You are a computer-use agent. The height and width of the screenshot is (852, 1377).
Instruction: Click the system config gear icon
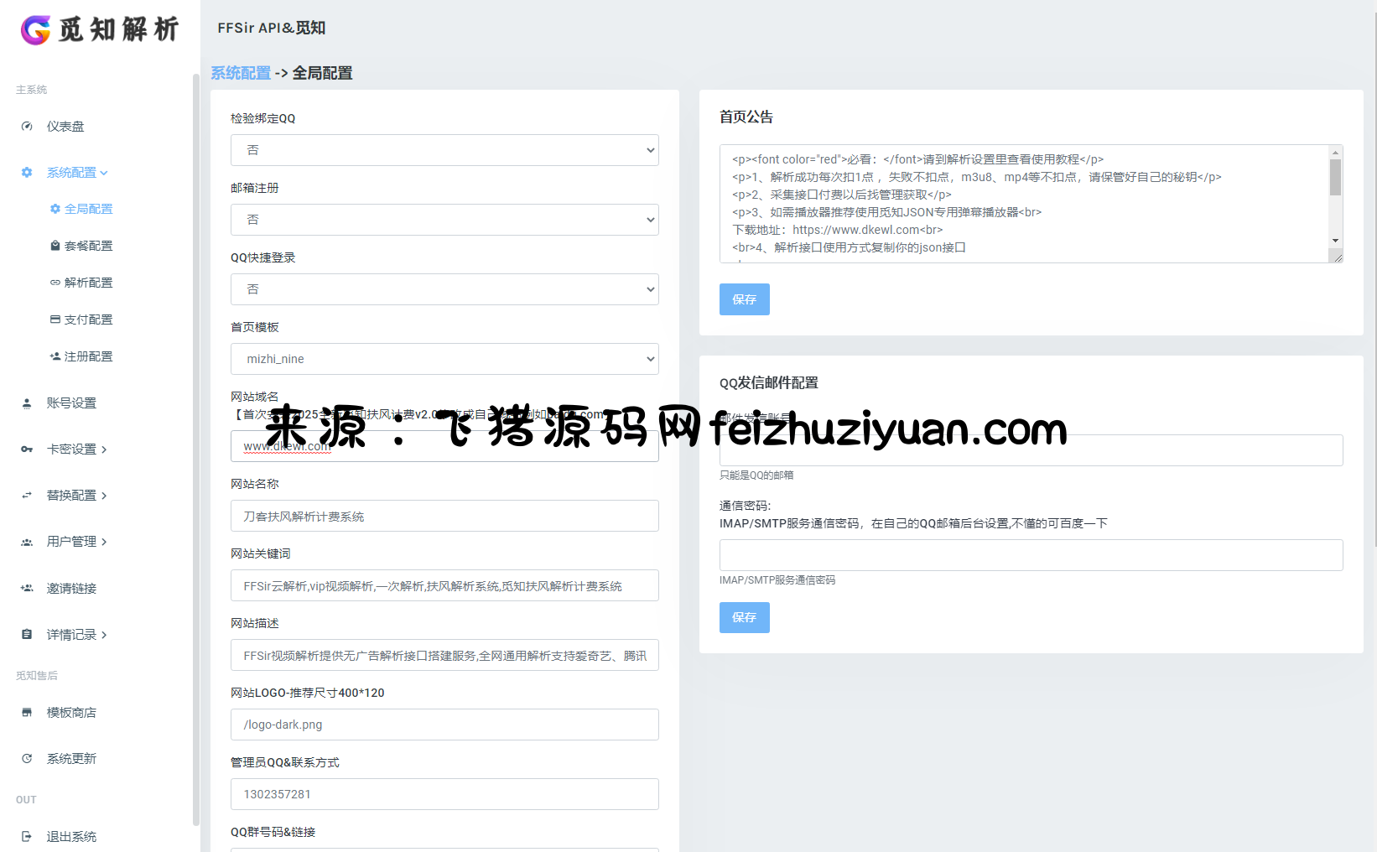coord(27,173)
